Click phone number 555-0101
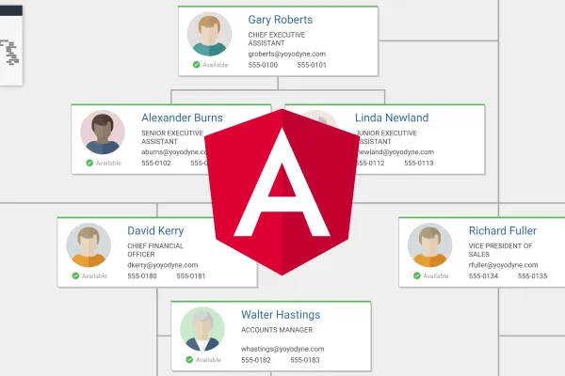The width and height of the screenshot is (565, 376). (312, 65)
